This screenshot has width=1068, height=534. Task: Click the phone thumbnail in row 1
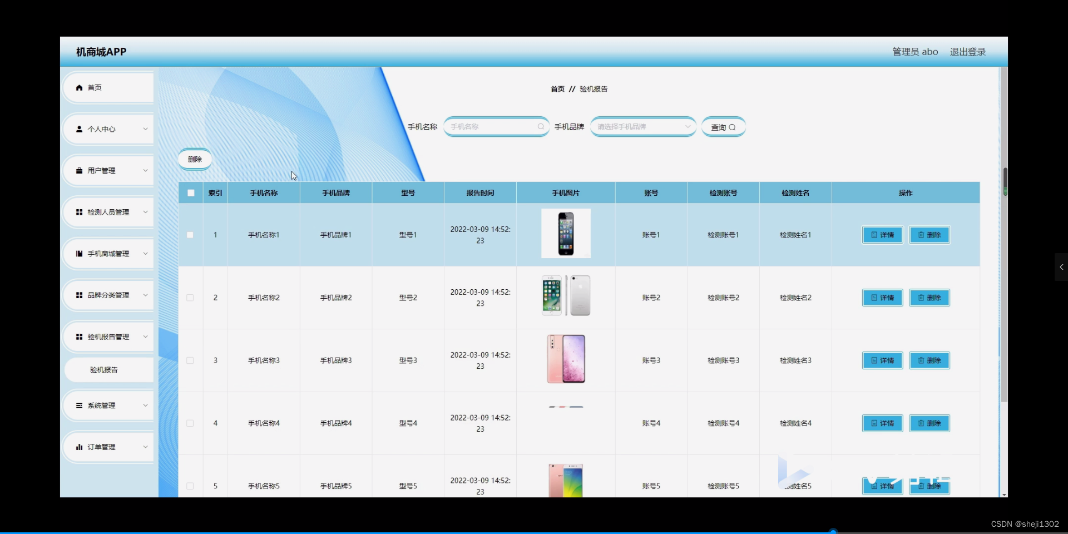[x=566, y=234]
